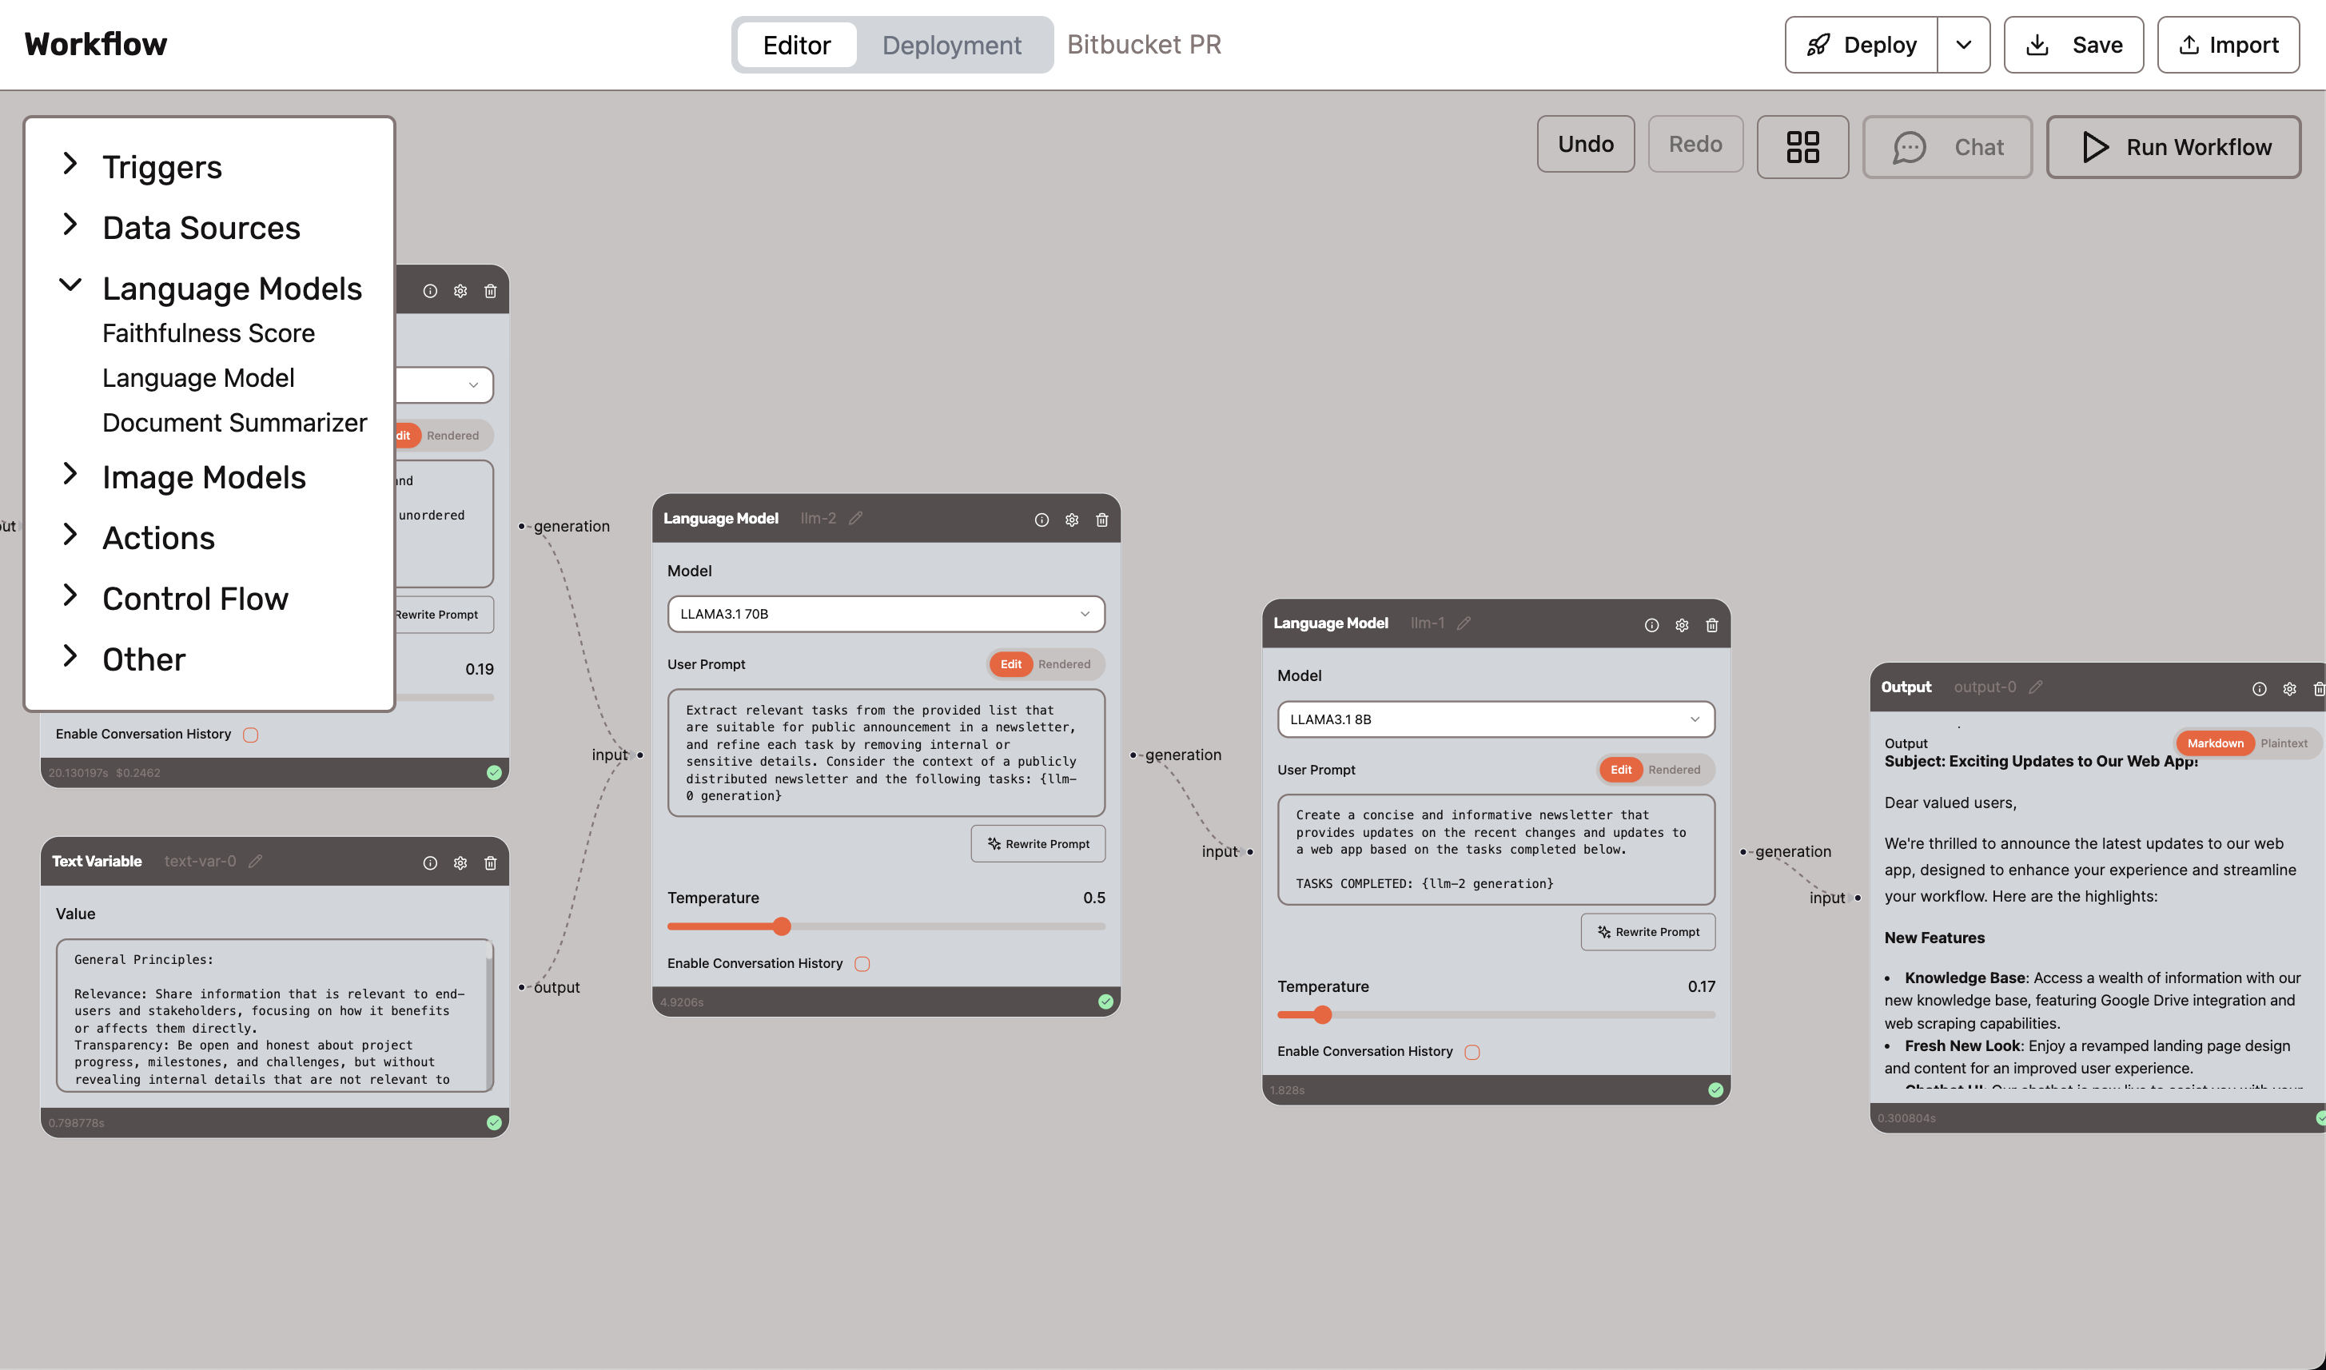Click Rewrite Prompt on llm-1 node
The height and width of the screenshot is (1370, 2326).
click(x=1647, y=931)
